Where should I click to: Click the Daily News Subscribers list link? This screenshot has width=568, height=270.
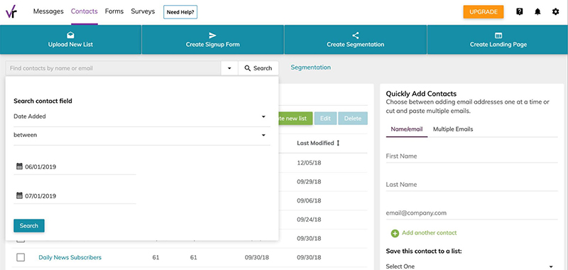[x=70, y=257]
